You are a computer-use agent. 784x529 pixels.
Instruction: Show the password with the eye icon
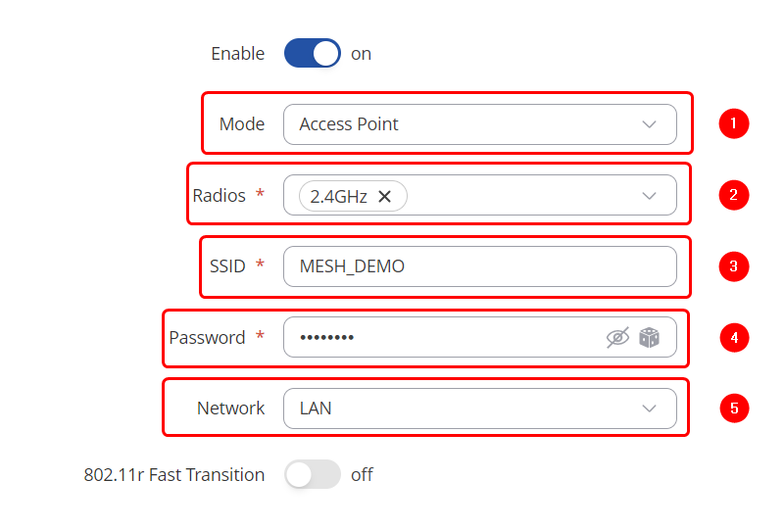point(617,338)
